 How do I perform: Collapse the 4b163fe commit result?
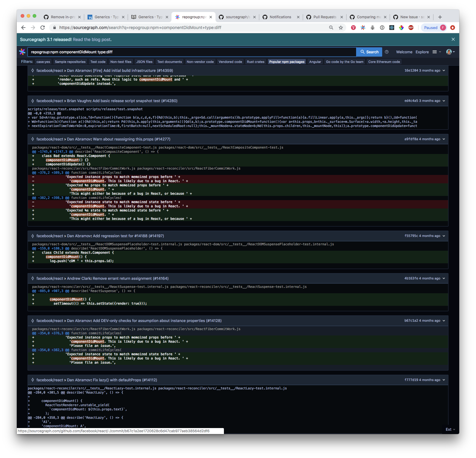[444, 278]
